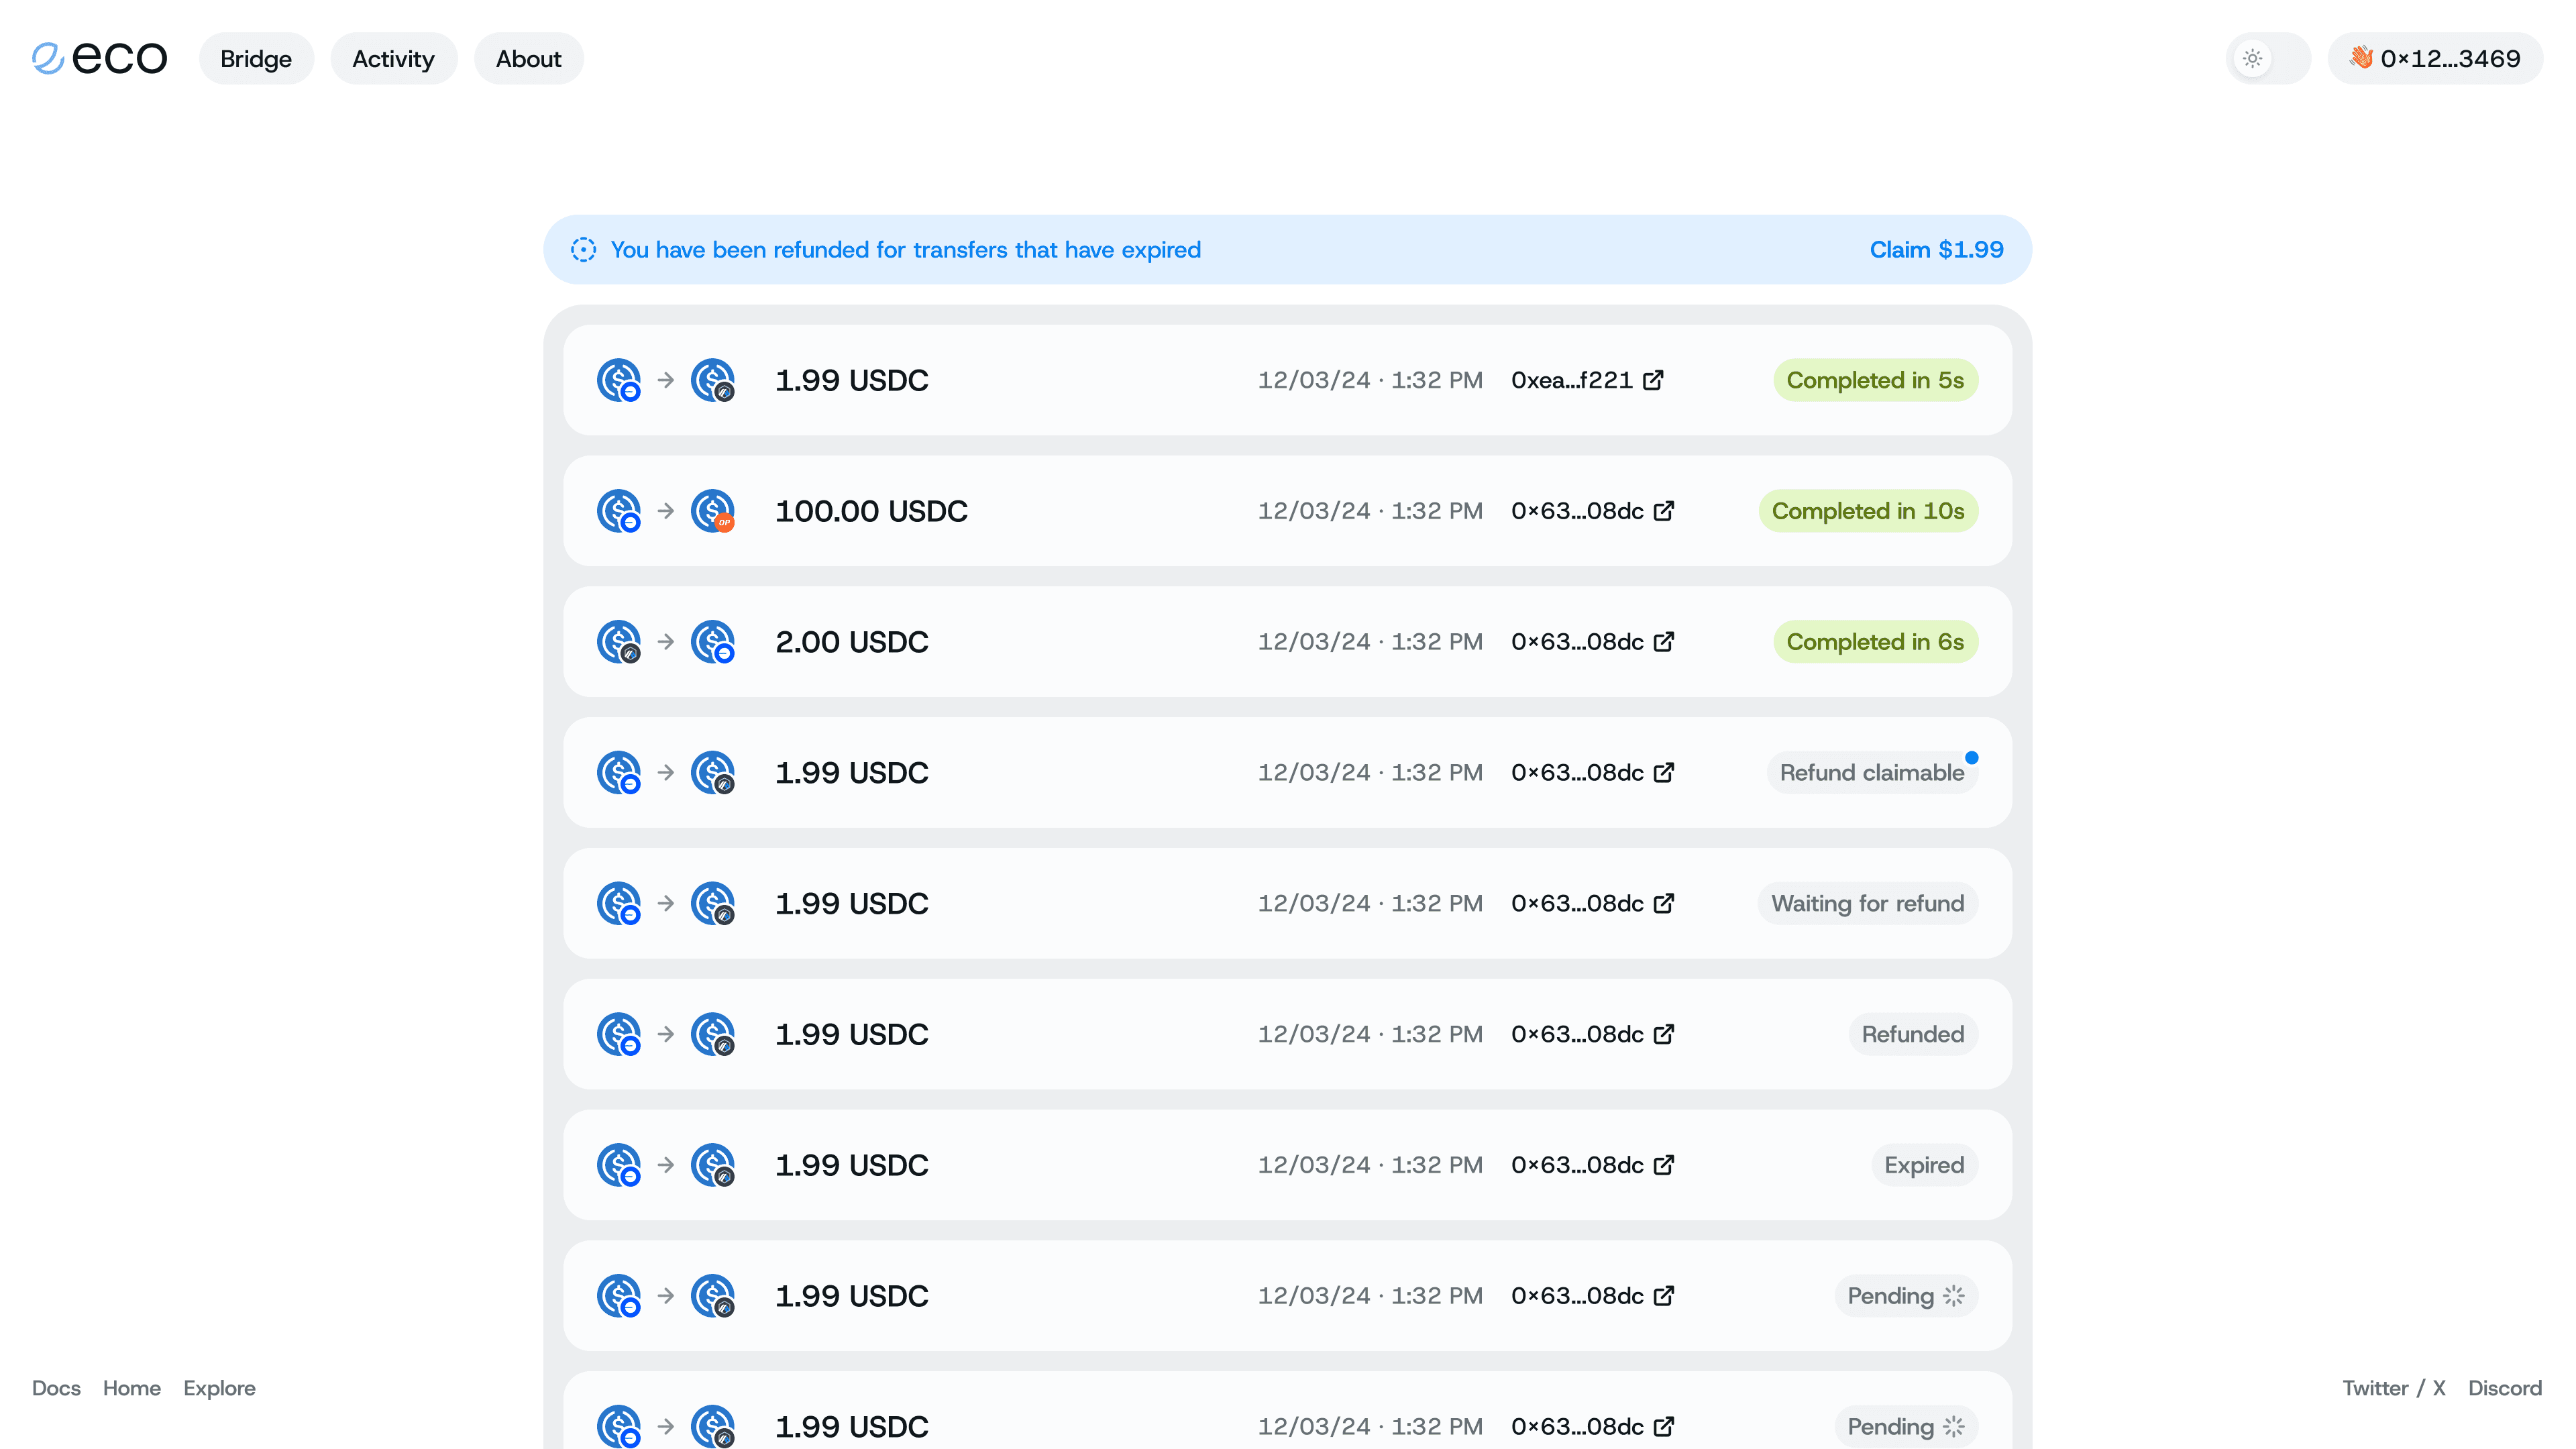Click transaction hash 0xea...f221
The width and height of the screenshot is (2576, 1449).
[x=1572, y=380]
